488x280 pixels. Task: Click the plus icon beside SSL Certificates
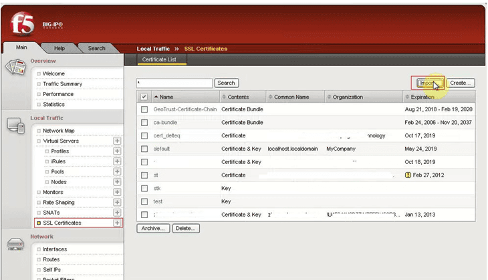(117, 223)
